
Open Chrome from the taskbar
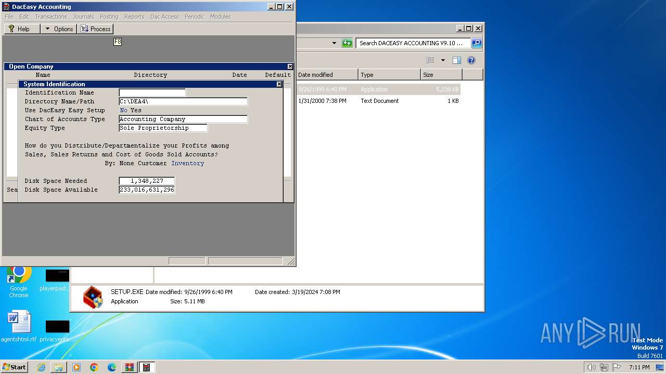click(94, 367)
